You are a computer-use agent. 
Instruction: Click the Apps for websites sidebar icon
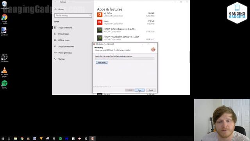click(x=55, y=47)
